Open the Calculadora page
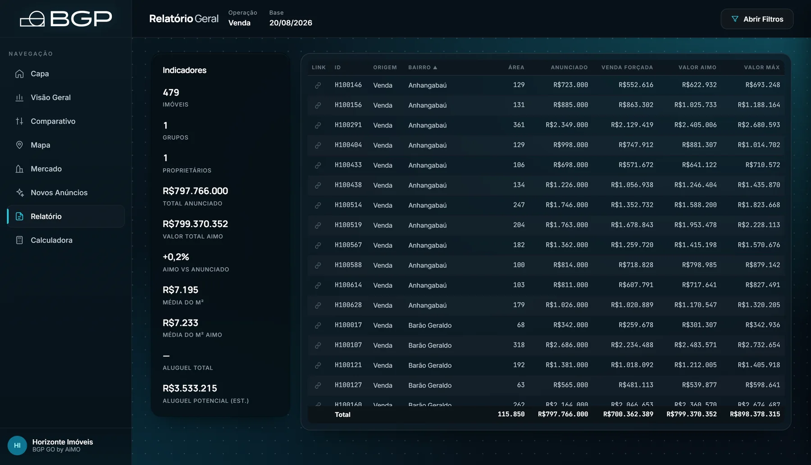 coord(66,240)
